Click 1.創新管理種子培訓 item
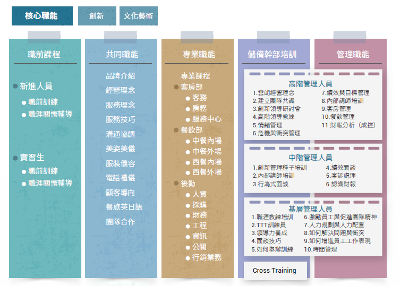 click(x=279, y=168)
